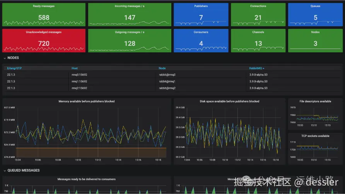Click value 128 in Outgoing messages
Screen dimensions: 345x194
pyautogui.click(x=130, y=43)
